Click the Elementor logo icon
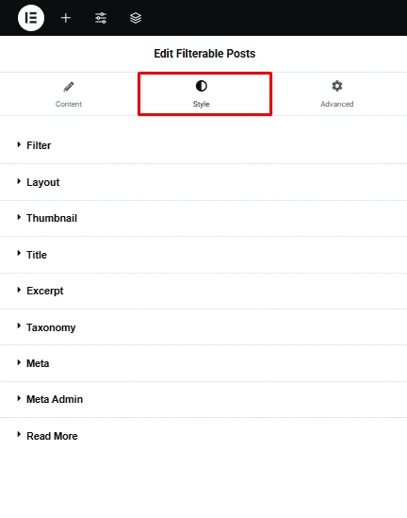Screen dimensions: 407x518 point(31,18)
